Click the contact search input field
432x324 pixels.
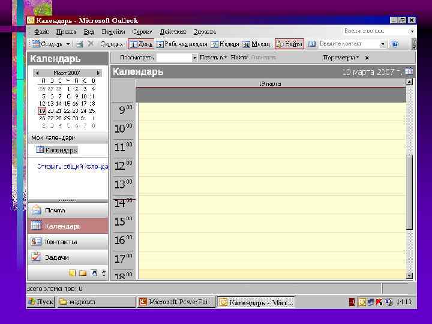349,44
